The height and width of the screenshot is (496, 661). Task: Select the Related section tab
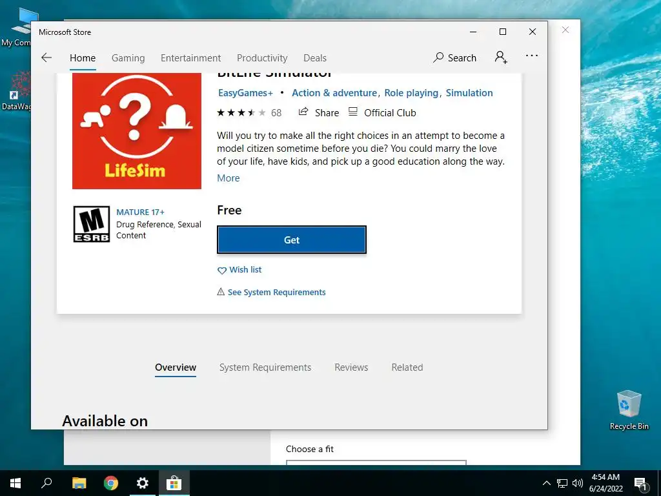[x=407, y=367]
